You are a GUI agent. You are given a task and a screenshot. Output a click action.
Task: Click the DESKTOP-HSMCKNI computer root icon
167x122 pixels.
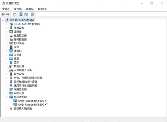pyautogui.click(x=7, y=20)
